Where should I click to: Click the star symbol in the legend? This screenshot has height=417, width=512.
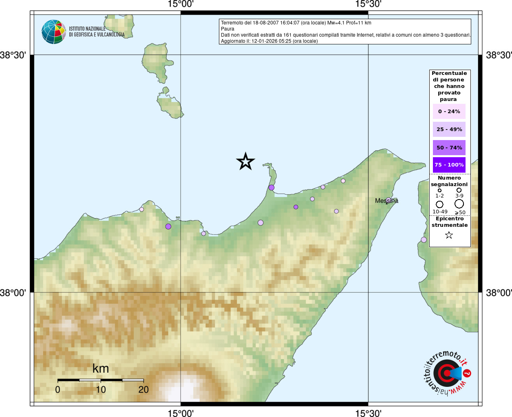tap(449, 235)
